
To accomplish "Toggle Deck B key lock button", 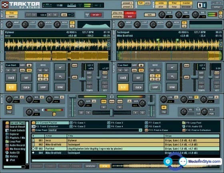I will [216, 73].
